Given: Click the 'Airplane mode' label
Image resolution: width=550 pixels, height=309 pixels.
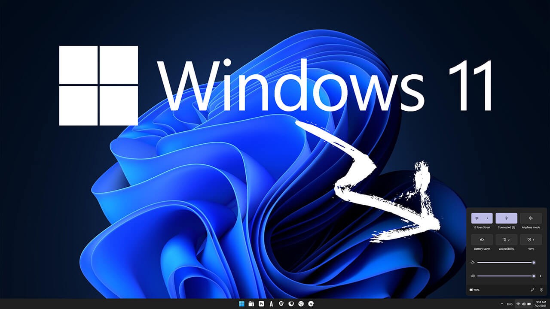Looking at the screenshot, I should (x=531, y=227).
